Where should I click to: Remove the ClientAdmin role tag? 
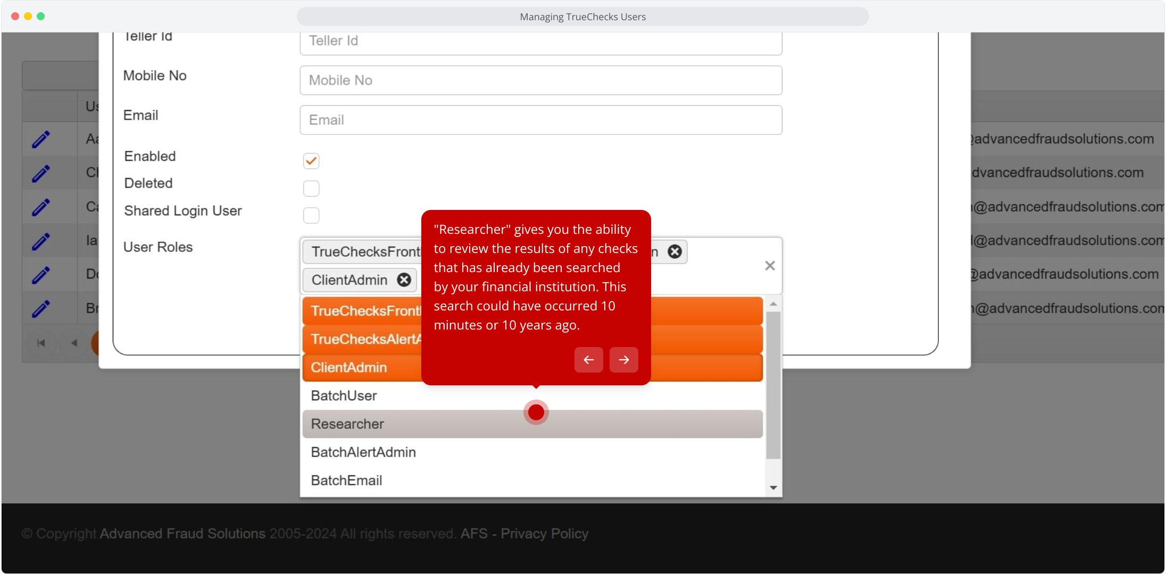(404, 280)
